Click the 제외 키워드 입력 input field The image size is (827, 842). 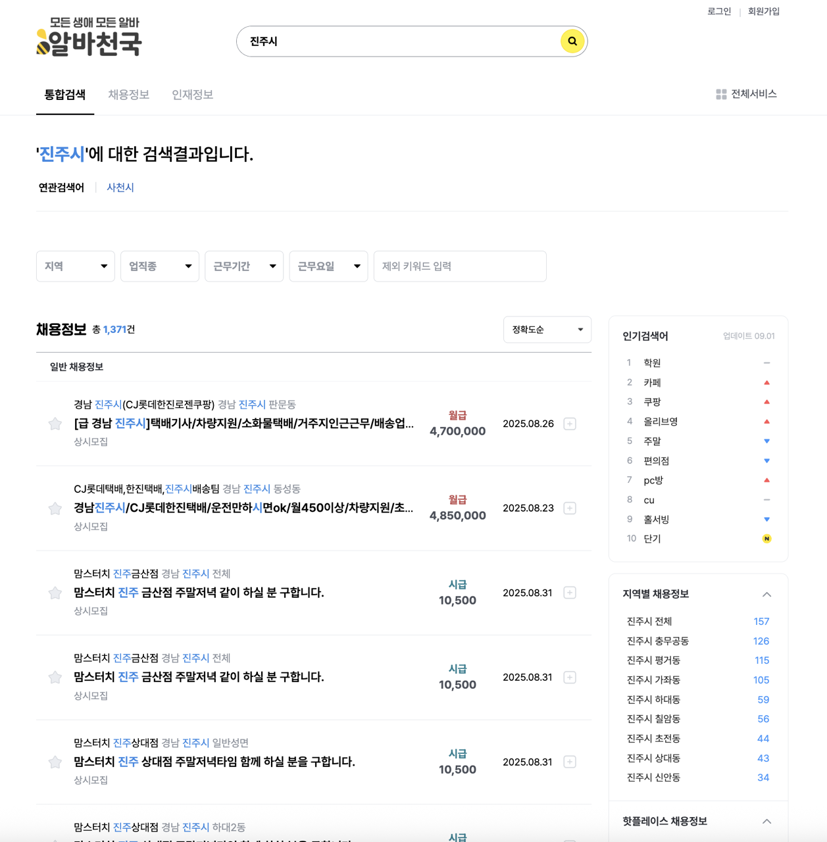[x=459, y=266]
